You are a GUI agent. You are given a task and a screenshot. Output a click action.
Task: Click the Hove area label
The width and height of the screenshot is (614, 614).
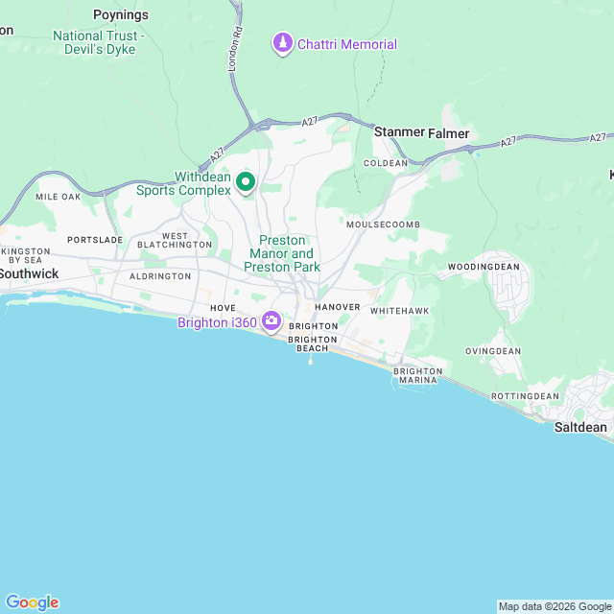[224, 308]
